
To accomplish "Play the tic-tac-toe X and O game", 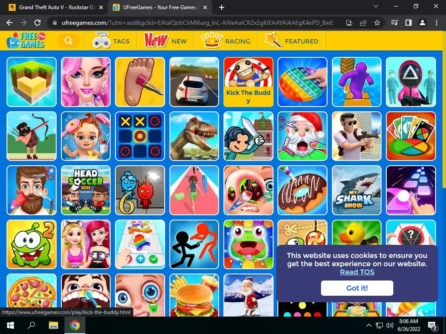I will tap(140, 136).
